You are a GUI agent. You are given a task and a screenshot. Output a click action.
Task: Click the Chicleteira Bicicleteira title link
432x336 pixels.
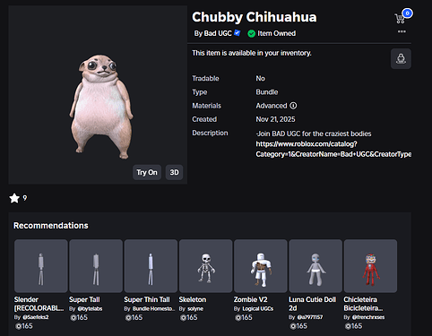tap(363, 304)
